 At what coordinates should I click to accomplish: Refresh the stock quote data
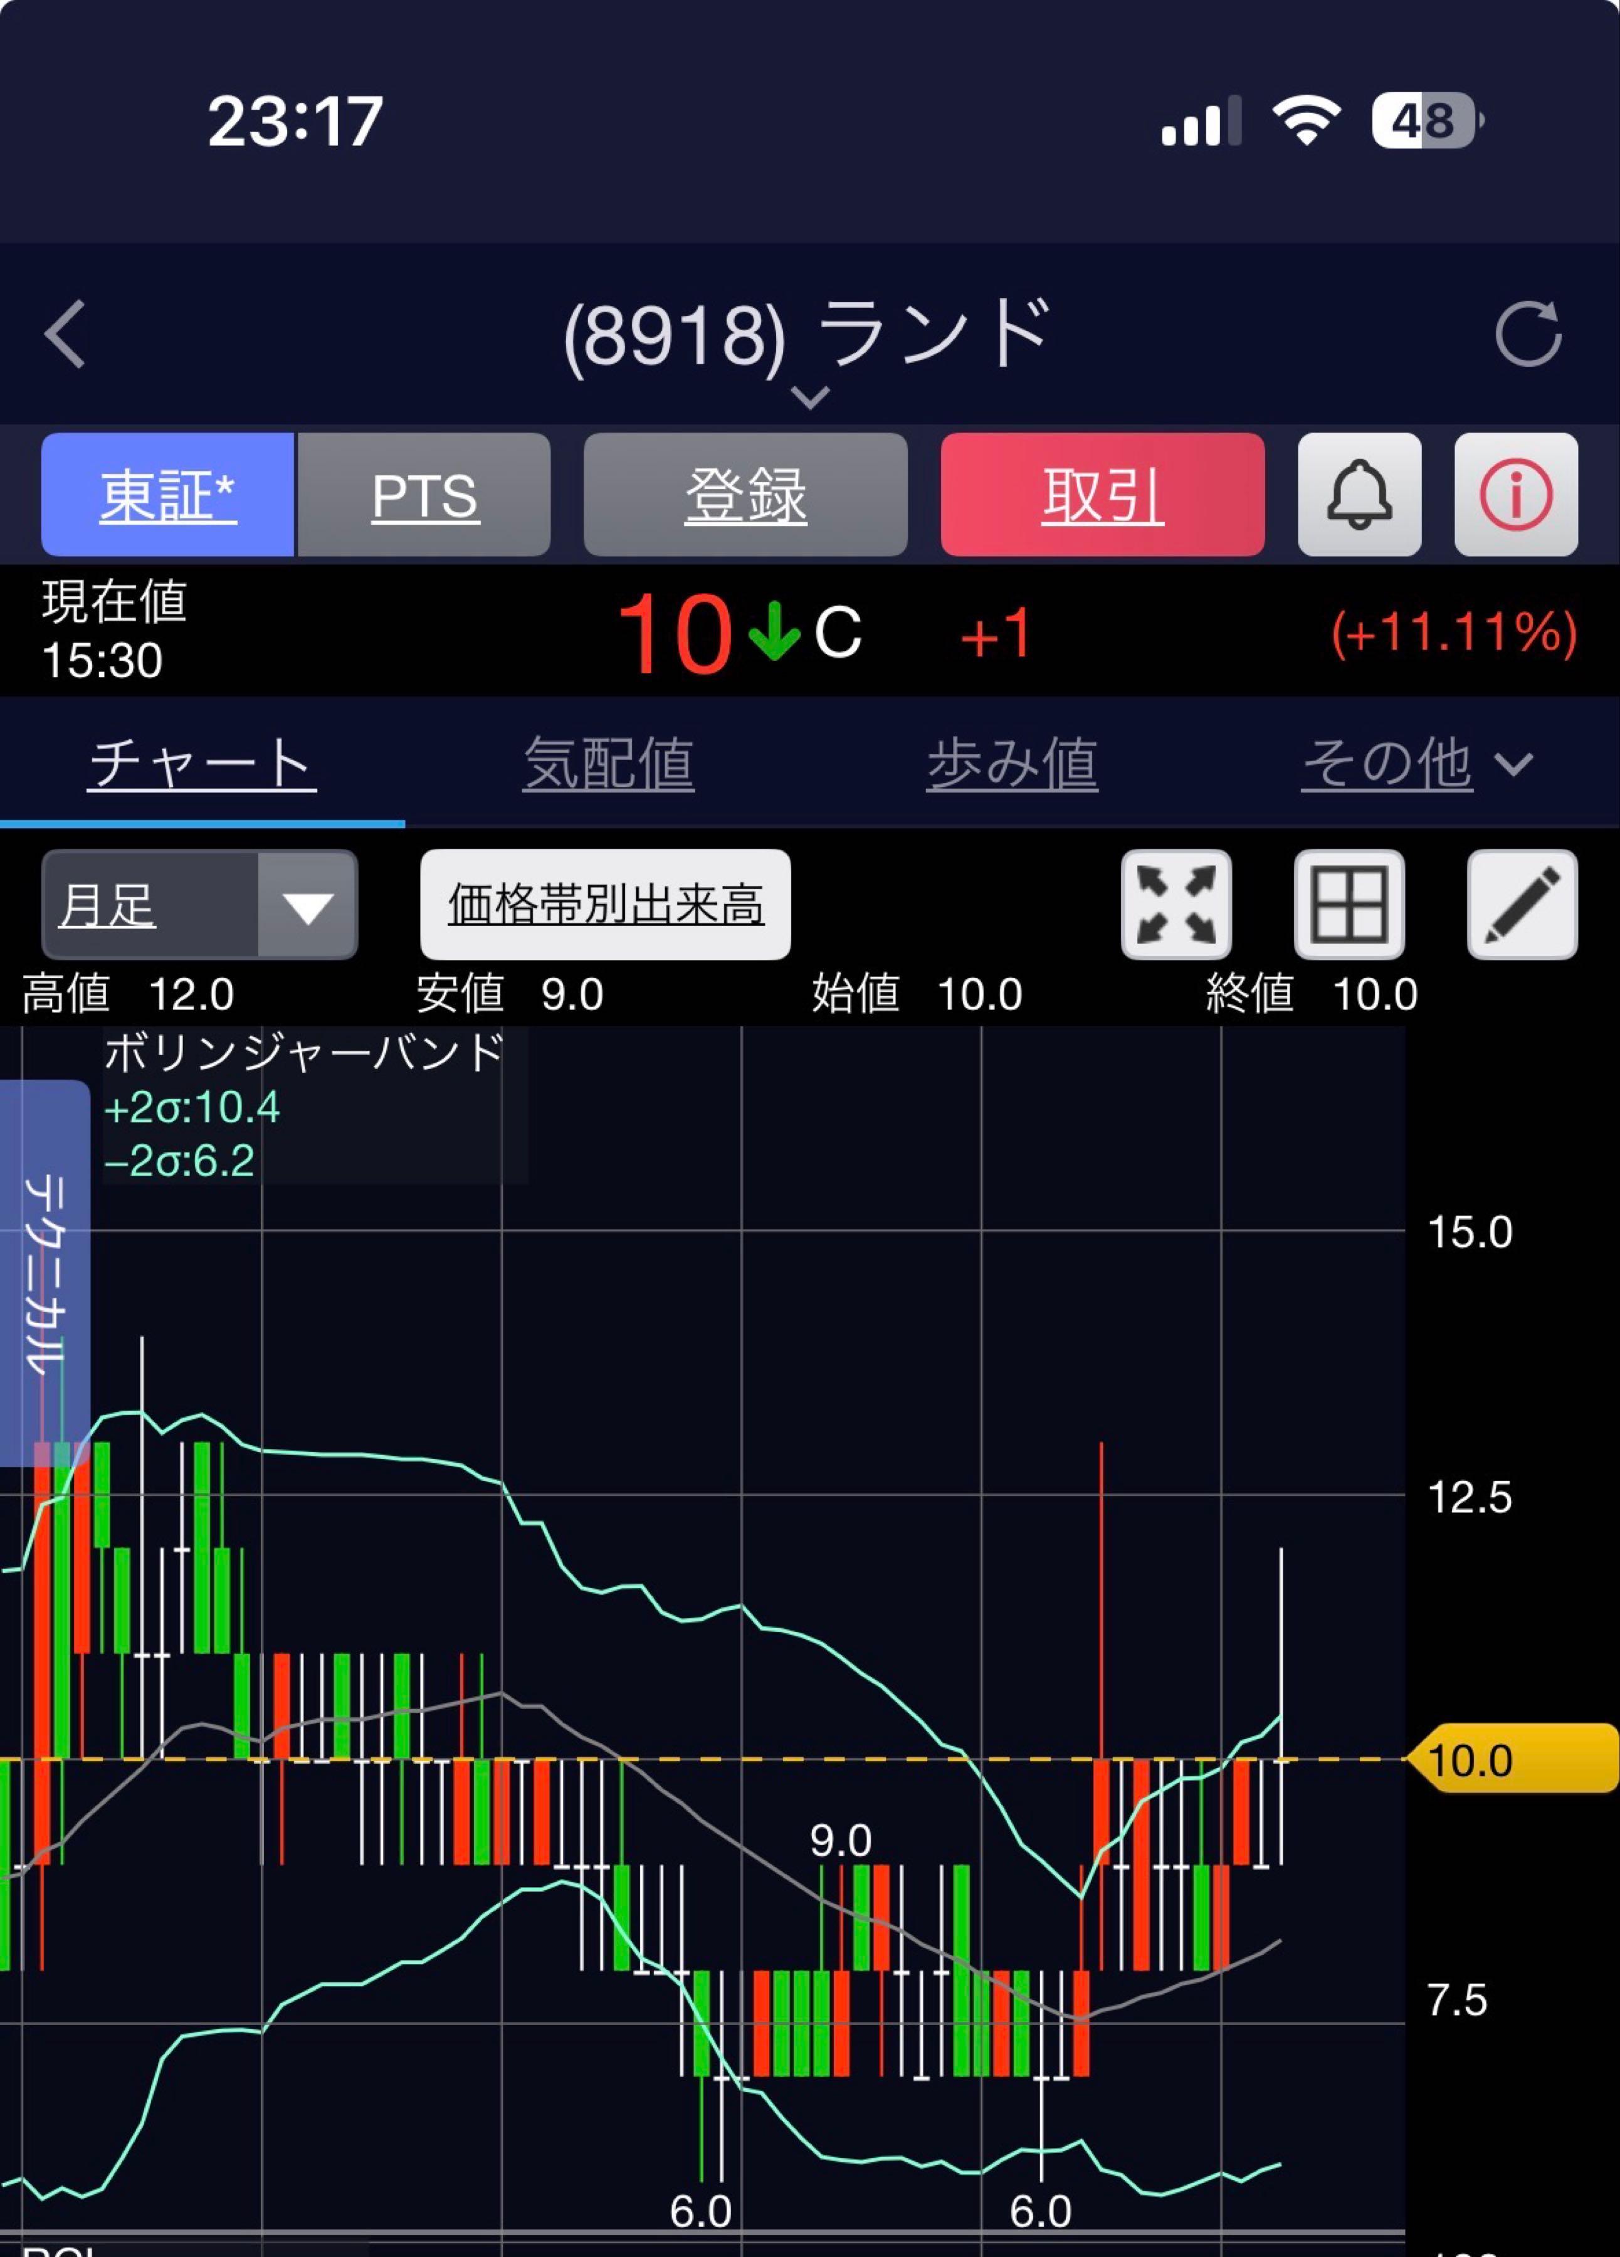coord(1528,334)
